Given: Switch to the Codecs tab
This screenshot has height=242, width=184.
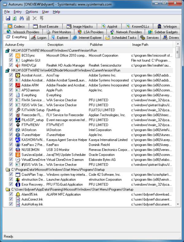Looking at the screenshot, I should 16,26.
